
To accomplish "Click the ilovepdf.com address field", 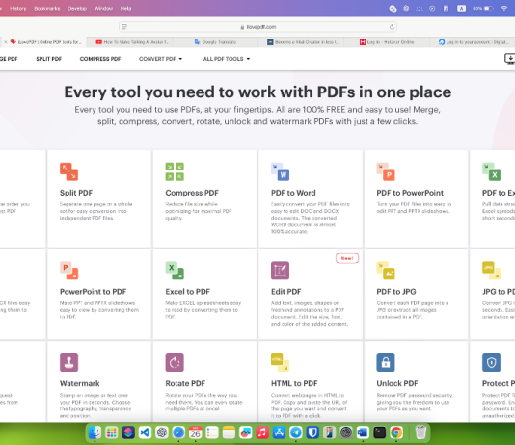I will tap(258, 27).
